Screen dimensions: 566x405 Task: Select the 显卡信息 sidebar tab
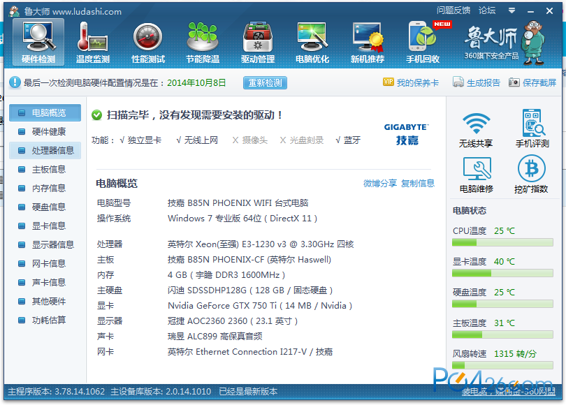[45, 226]
